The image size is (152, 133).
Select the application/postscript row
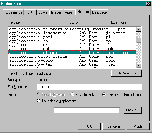[72, 53]
